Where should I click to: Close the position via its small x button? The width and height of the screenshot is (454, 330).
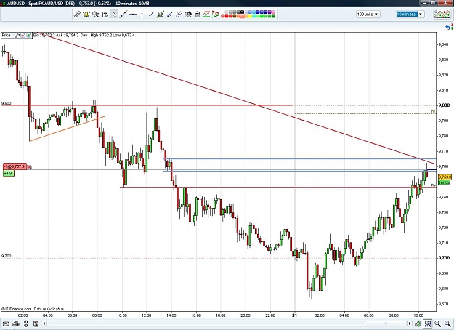(30, 167)
